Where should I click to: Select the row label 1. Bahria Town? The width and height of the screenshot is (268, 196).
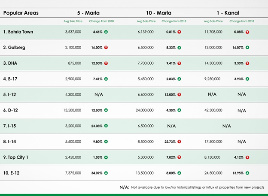coord(18,32)
